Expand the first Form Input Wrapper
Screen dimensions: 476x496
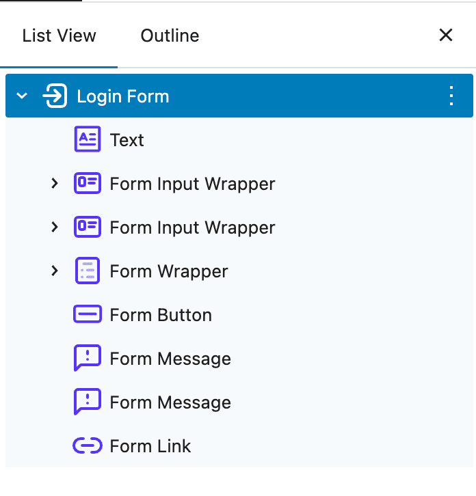coord(55,184)
